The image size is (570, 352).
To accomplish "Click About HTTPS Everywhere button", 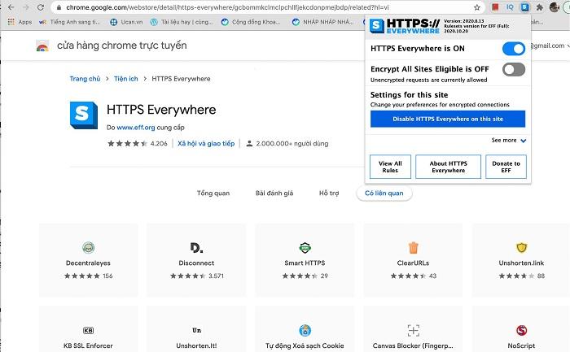I will (x=448, y=167).
